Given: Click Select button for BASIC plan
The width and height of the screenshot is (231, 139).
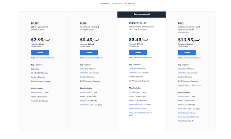Looking at the screenshot, I should [x=40, y=52].
